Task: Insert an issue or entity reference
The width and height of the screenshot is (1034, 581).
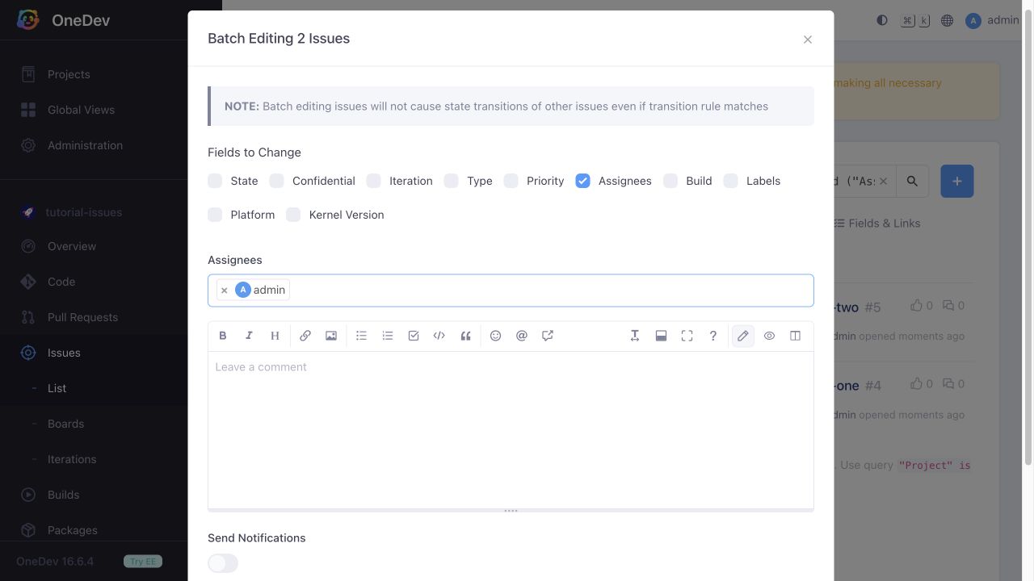Action: coord(548,336)
